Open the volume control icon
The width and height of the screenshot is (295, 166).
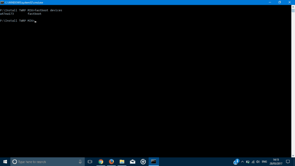[258, 162]
